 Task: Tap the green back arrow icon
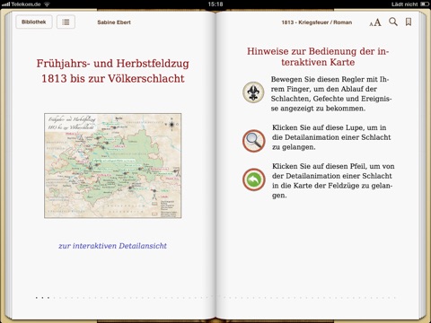pos(253,179)
